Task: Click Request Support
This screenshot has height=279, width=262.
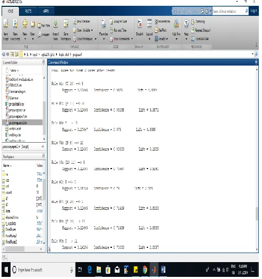Action: click(201, 30)
